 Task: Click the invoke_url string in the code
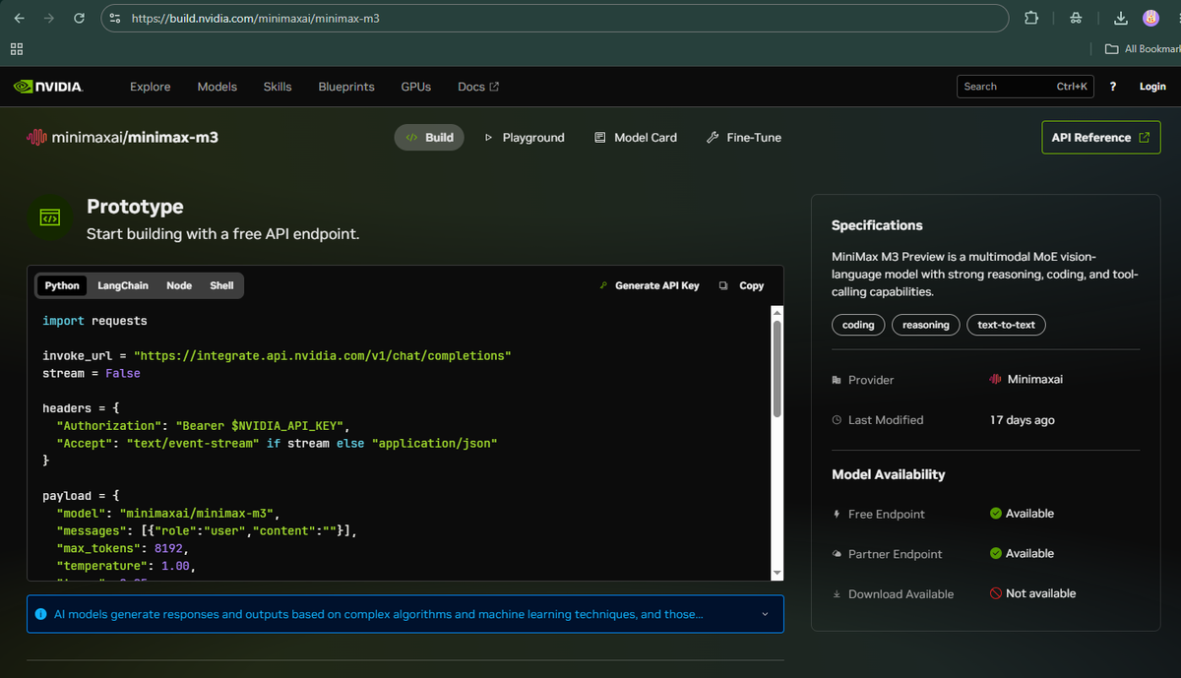tap(323, 355)
